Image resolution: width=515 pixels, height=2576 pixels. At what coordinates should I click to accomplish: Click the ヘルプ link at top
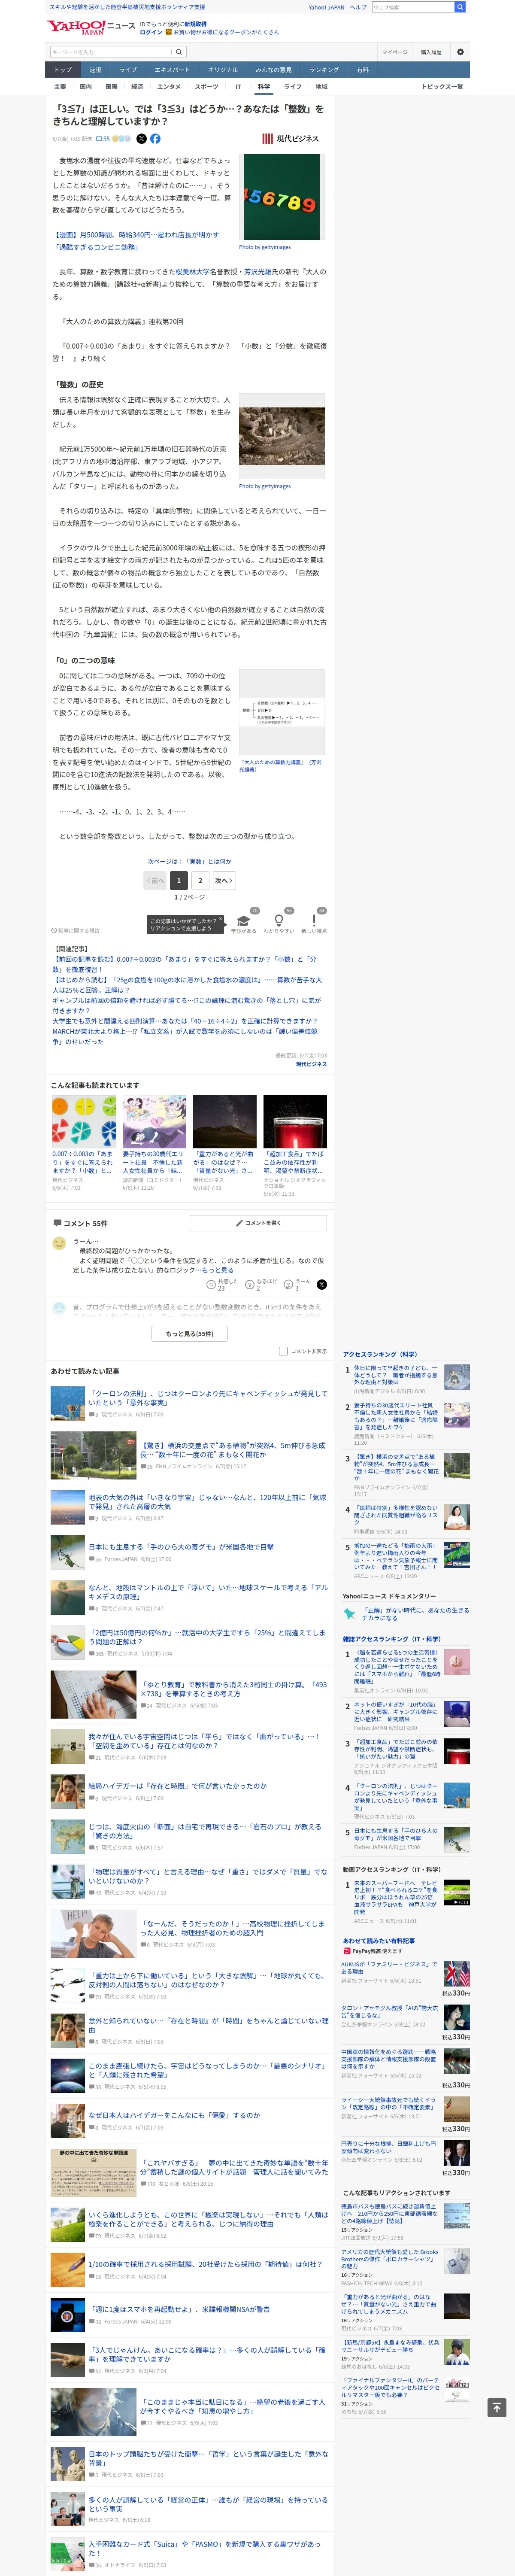[x=358, y=7]
